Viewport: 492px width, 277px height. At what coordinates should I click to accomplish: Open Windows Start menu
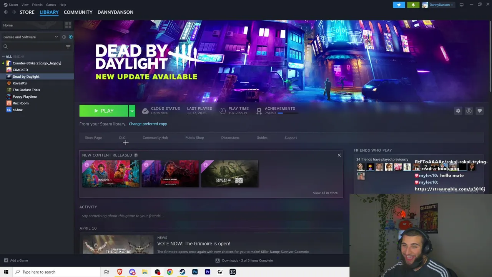[6, 272]
